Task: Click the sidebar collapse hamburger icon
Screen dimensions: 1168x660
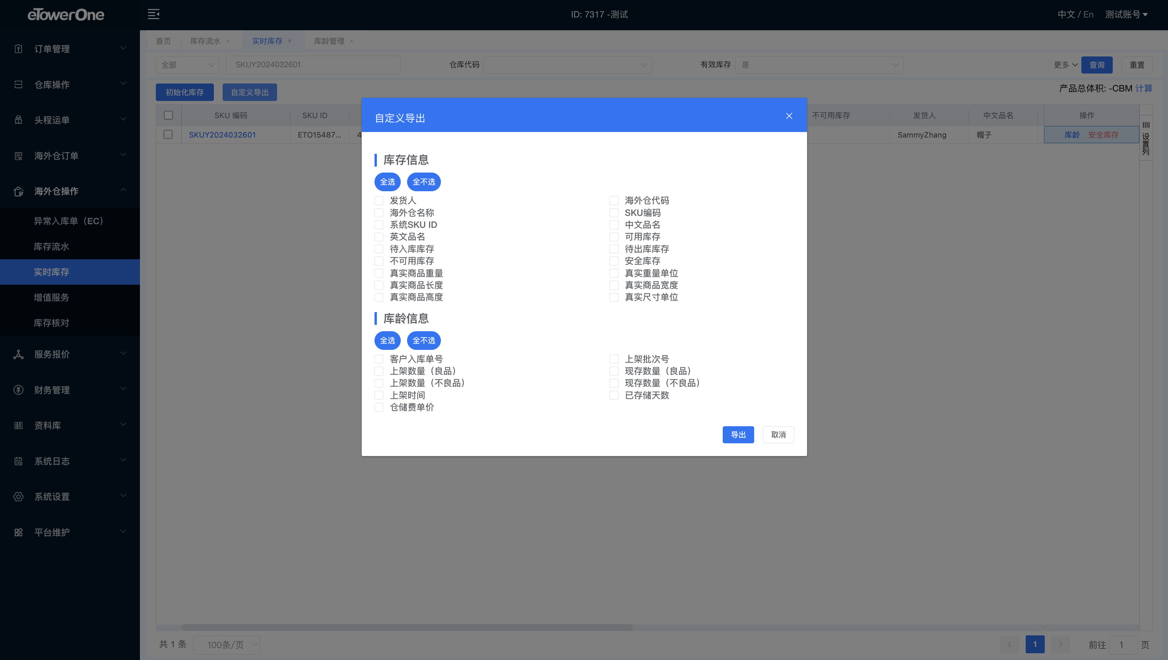Action: point(153,14)
